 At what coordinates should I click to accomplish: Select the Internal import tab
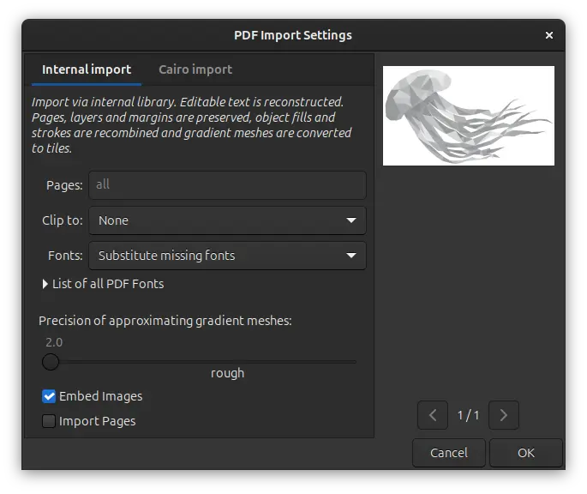click(x=87, y=69)
